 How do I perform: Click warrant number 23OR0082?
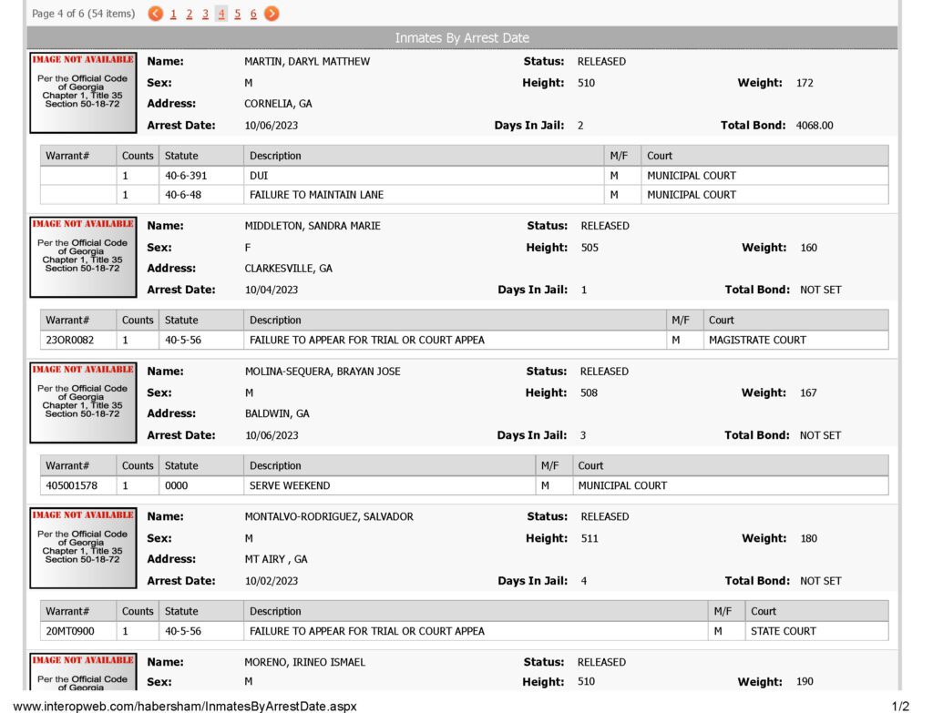(x=69, y=340)
